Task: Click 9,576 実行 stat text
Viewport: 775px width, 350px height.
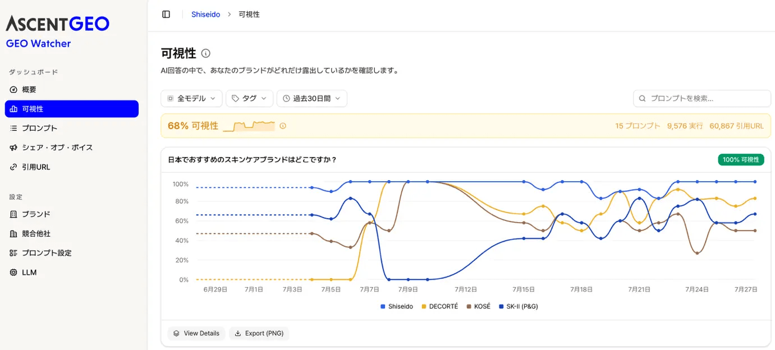Action: coord(685,126)
